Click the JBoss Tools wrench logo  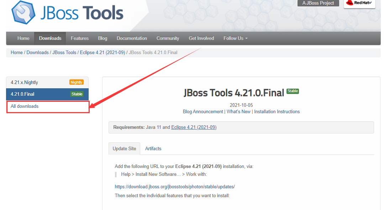[x=23, y=12]
